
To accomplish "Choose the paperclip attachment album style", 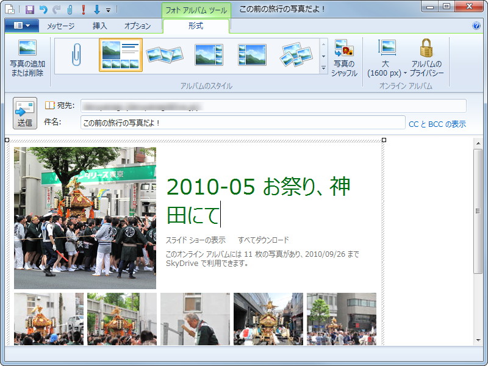I will [x=77, y=55].
